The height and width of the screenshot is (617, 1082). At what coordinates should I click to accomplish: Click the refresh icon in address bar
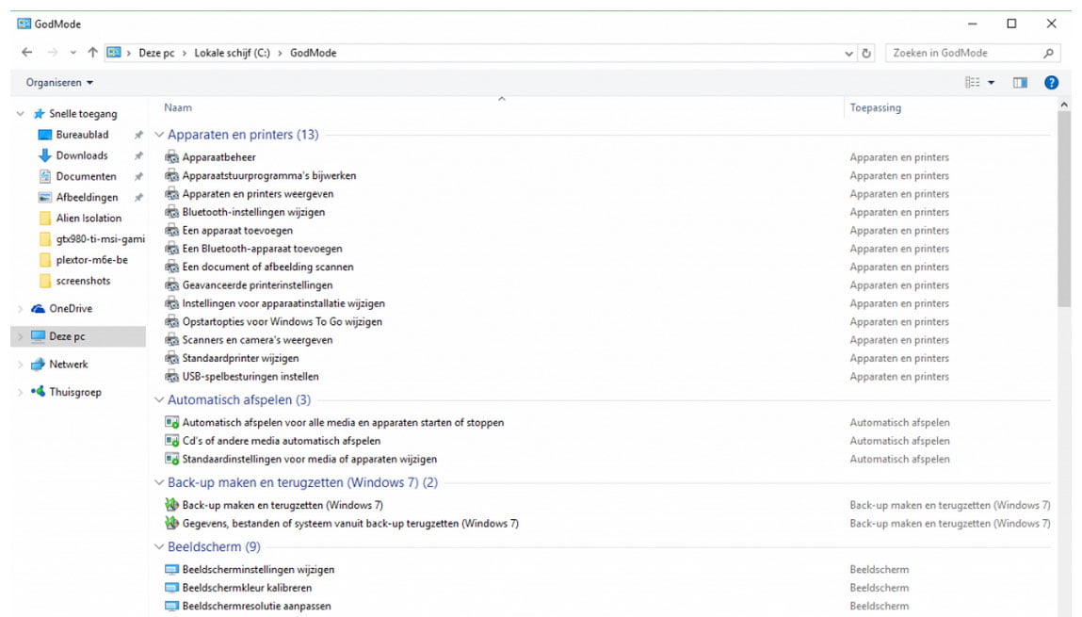(x=867, y=54)
